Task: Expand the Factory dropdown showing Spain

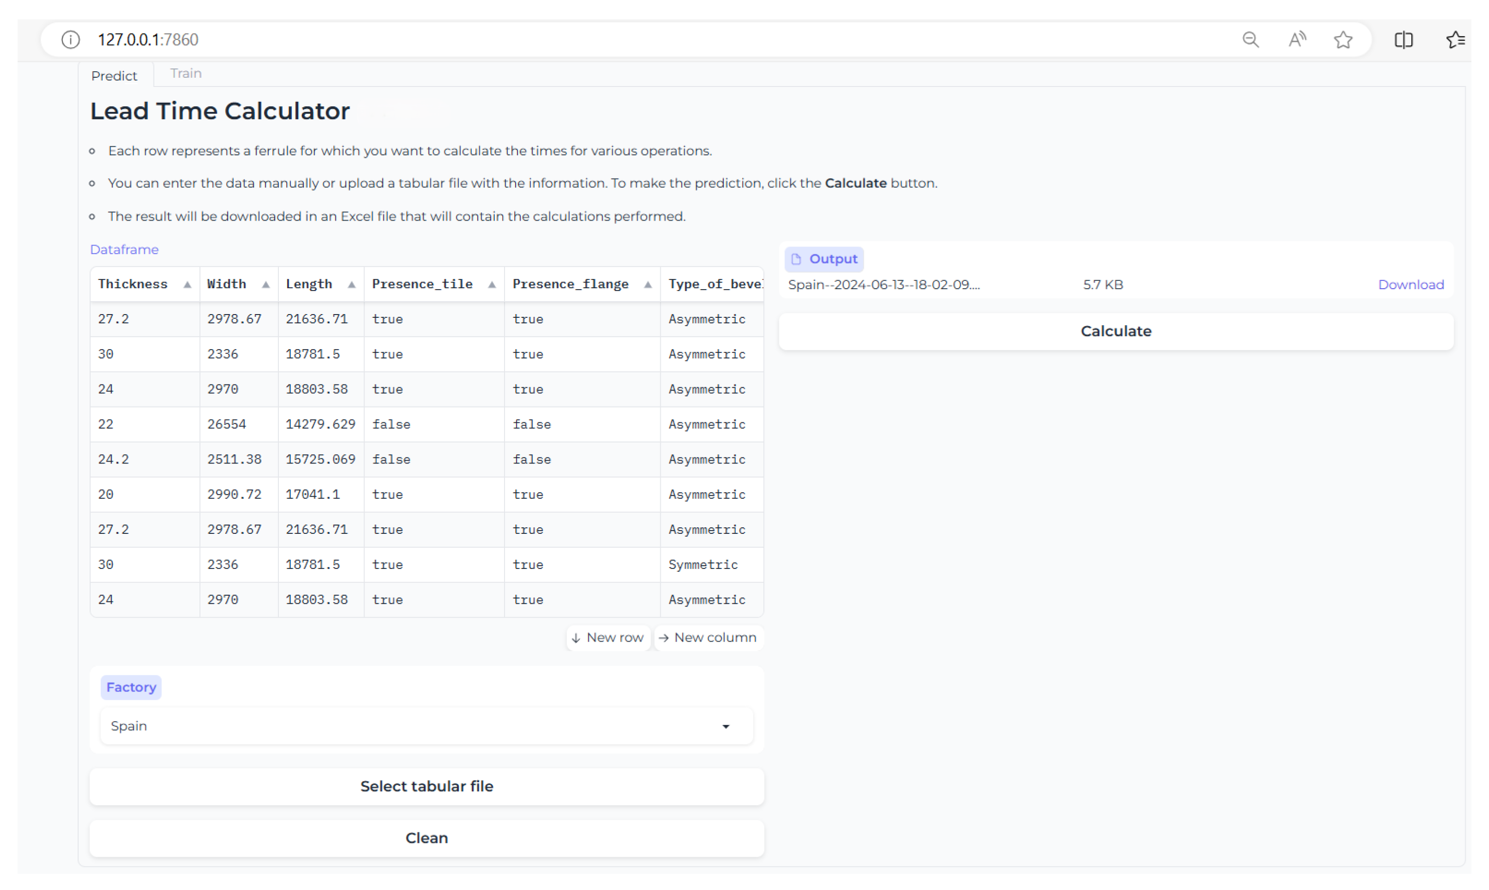Action: [x=426, y=726]
